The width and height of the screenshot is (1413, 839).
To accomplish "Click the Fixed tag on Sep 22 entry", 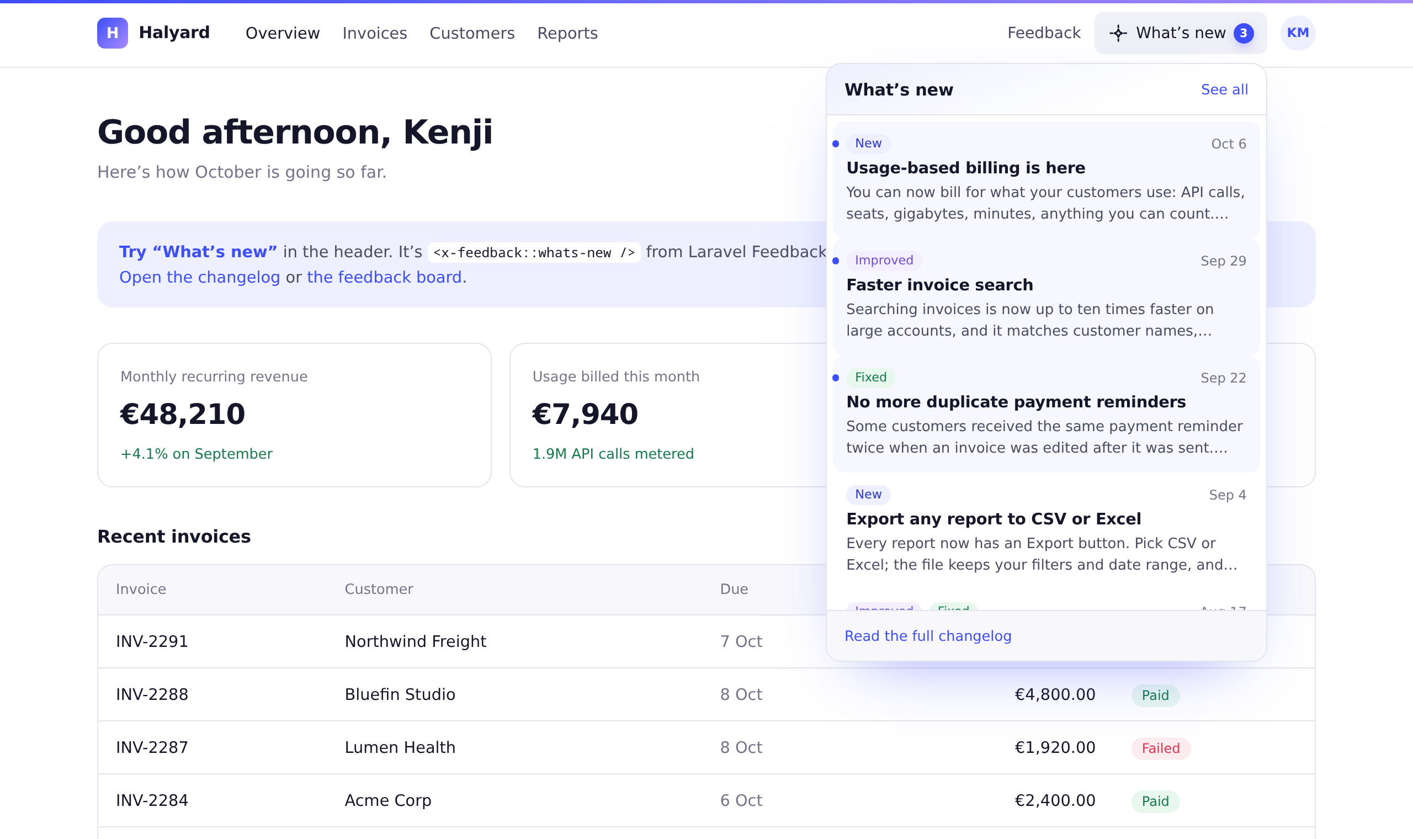I will click(870, 378).
